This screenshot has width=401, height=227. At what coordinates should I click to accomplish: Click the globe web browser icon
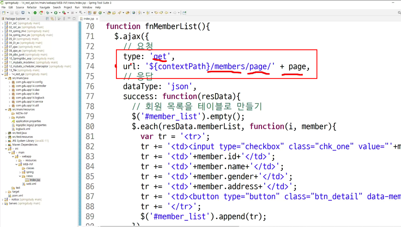point(134,13)
